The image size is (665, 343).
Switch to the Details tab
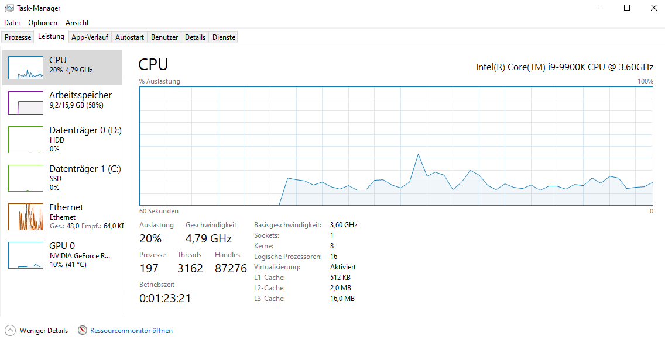click(195, 37)
